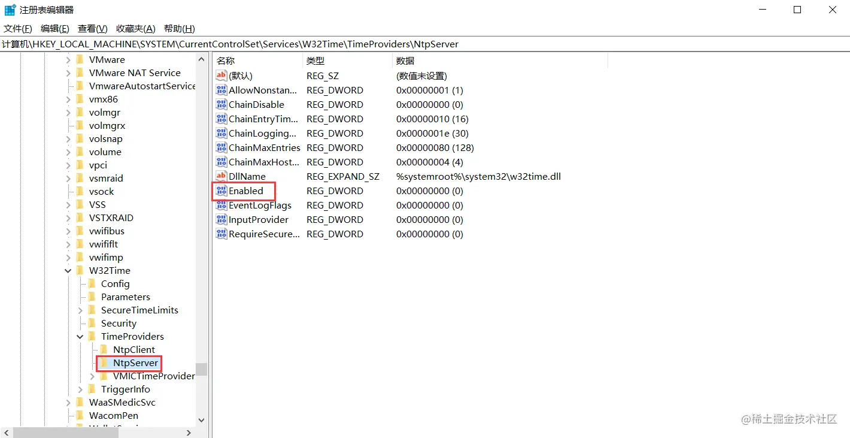This screenshot has width=850, height=438.
Task: Click the folder icon of NtpClient key
Action: coord(104,350)
